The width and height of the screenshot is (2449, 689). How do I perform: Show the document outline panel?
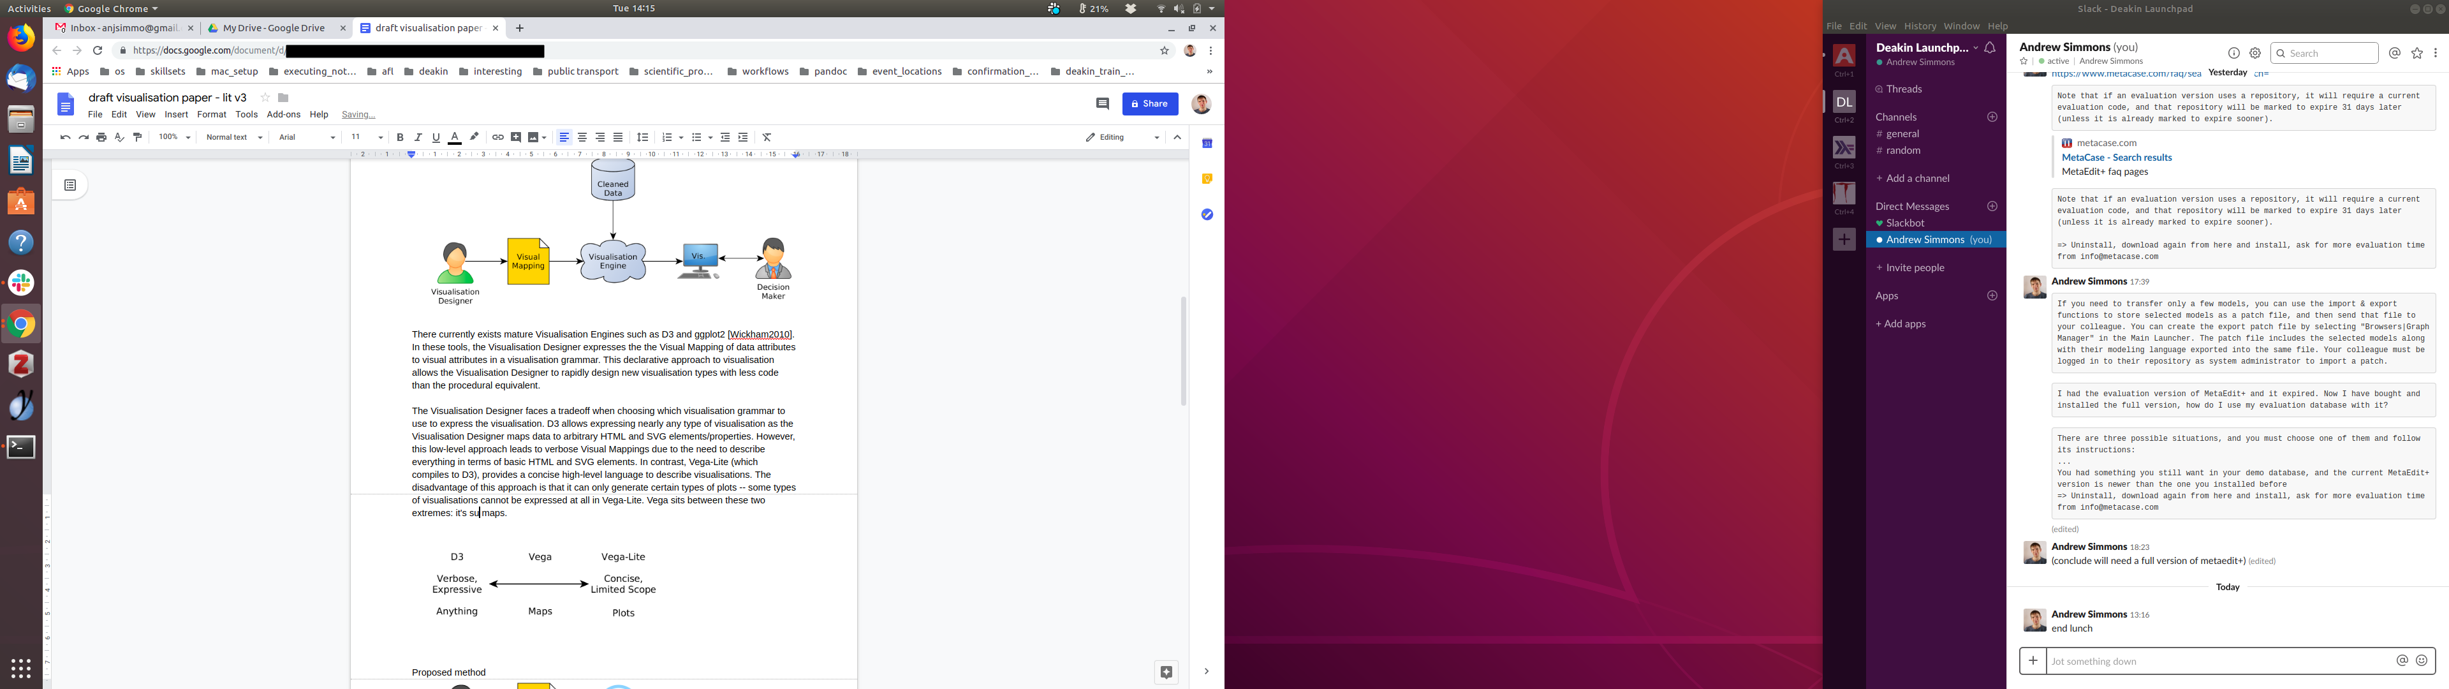[x=70, y=186]
